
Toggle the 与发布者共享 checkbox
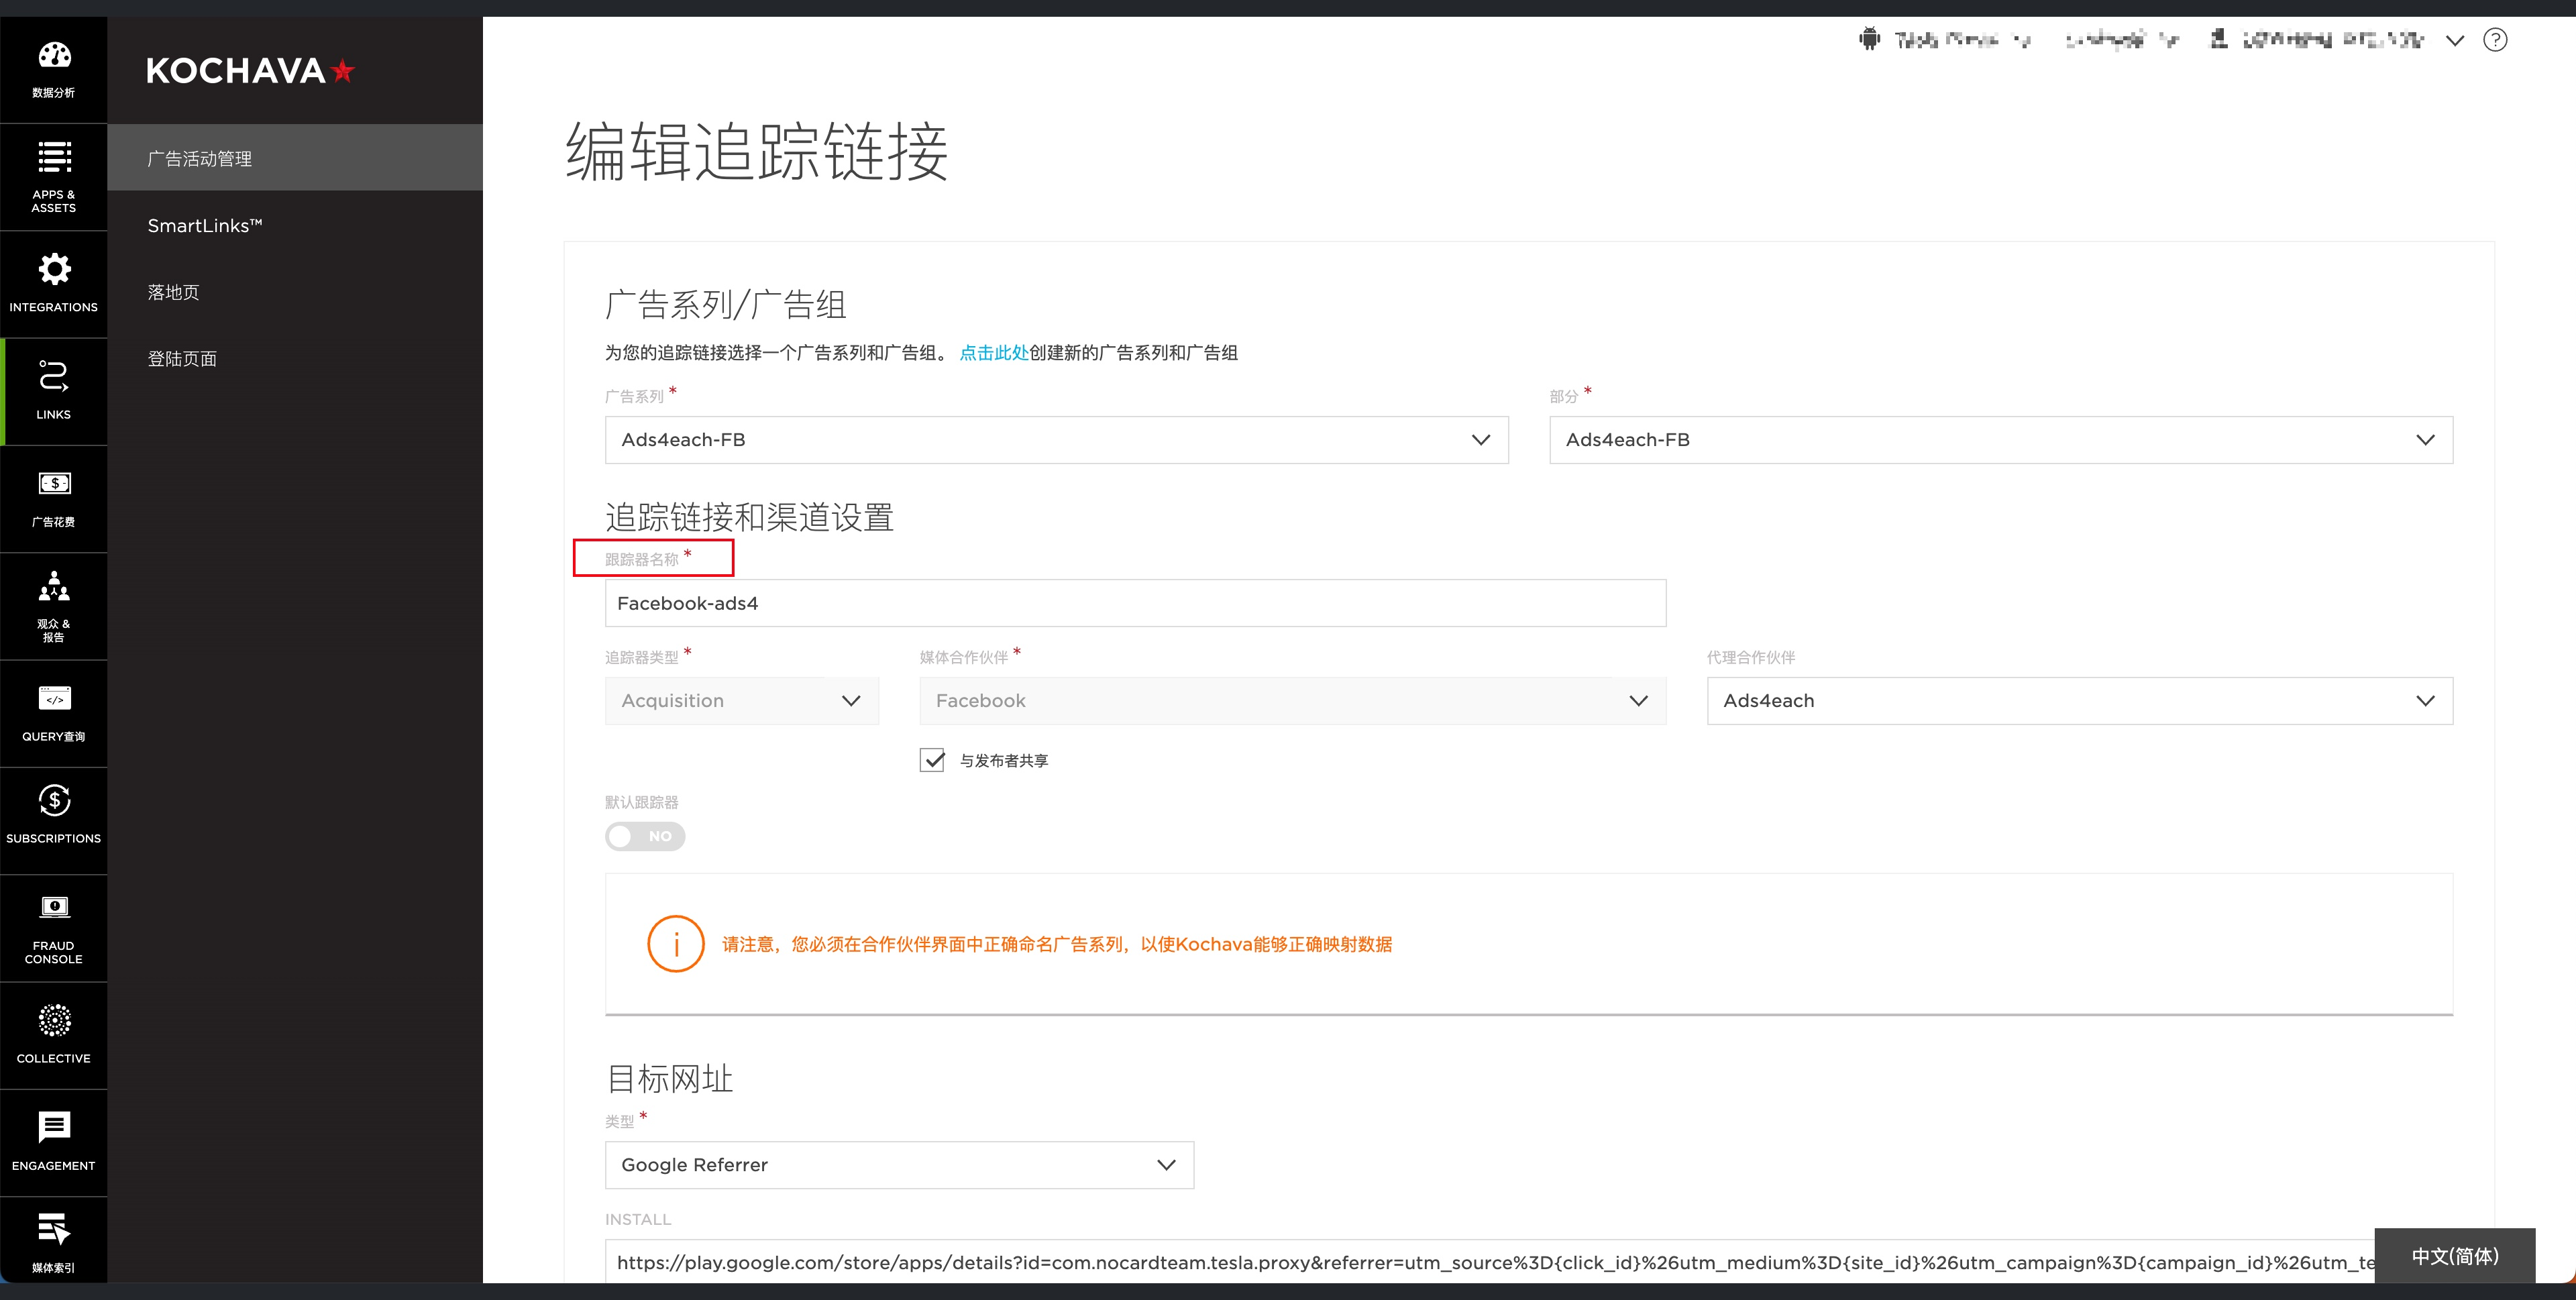pyautogui.click(x=932, y=760)
